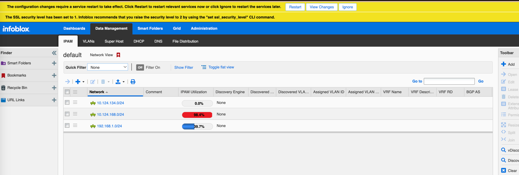Screen dimensions: 519x175
Task: Open the 10.124.168.0/24 network link
Action: pyautogui.click(x=110, y=115)
